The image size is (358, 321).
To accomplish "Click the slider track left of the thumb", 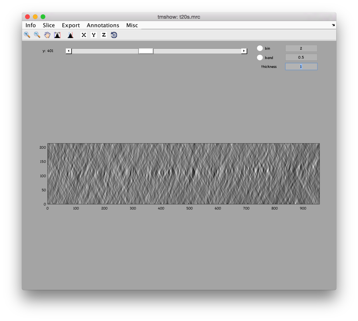I will tap(105, 51).
